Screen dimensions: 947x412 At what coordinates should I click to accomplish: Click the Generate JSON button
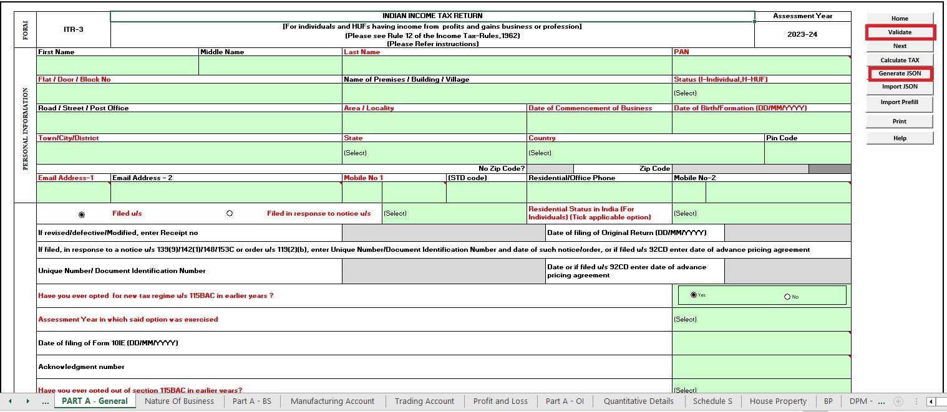point(900,74)
